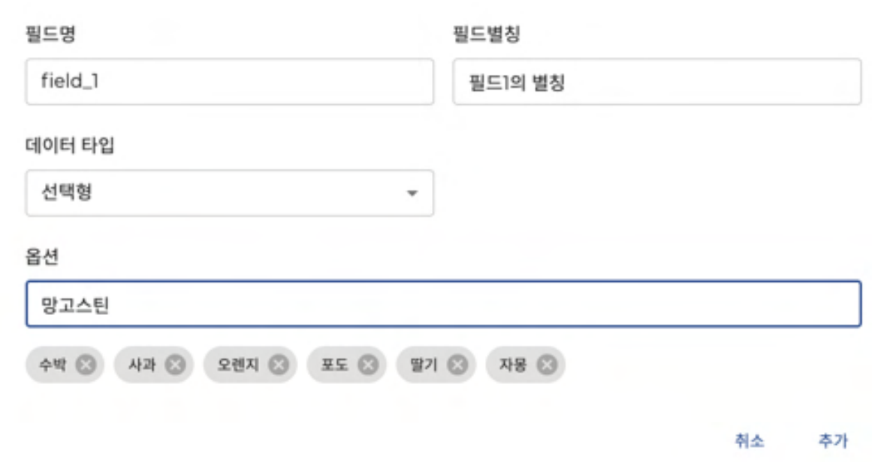
Task: Click the 자몽 chip text
Action: pos(514,365)
